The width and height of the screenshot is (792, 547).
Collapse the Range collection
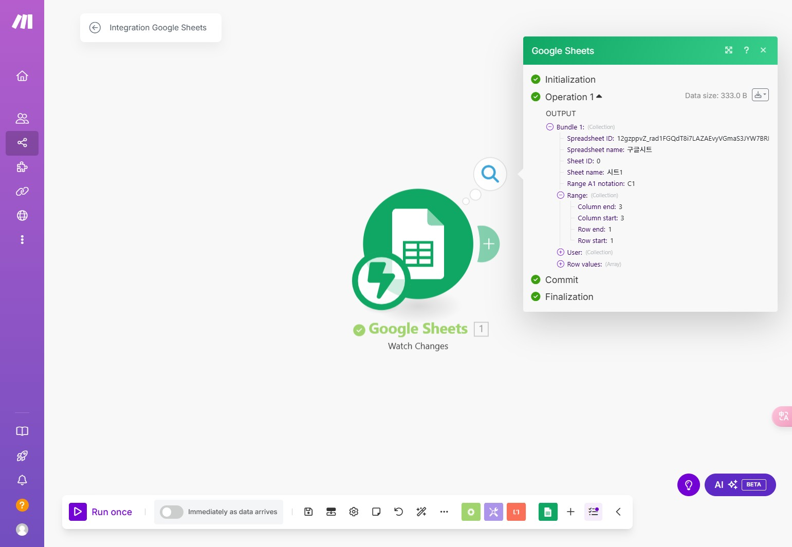(561, 195)
